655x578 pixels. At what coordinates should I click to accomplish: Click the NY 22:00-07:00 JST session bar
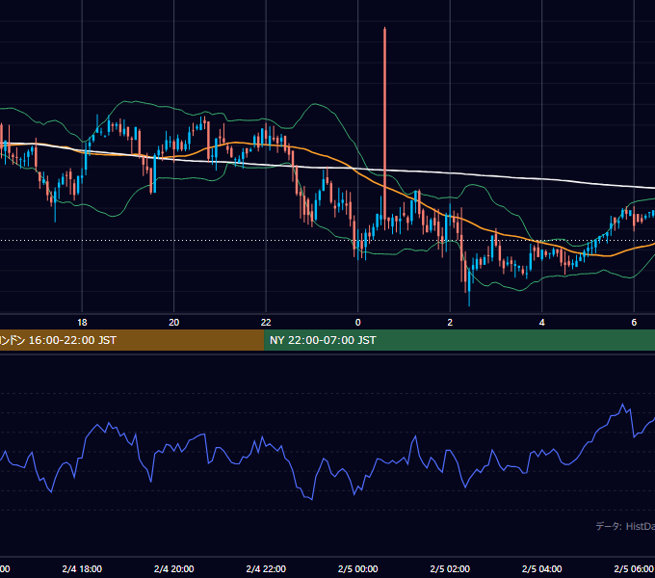(x=459, y=340)
